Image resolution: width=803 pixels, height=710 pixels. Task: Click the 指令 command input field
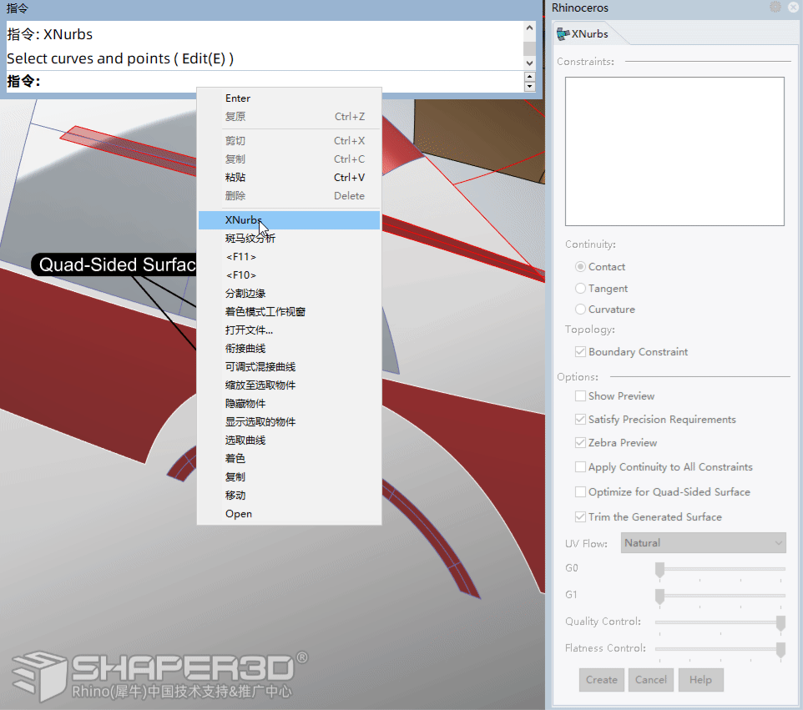265,82
